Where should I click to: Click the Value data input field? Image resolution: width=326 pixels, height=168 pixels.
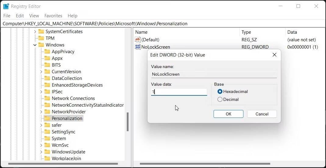179,92
